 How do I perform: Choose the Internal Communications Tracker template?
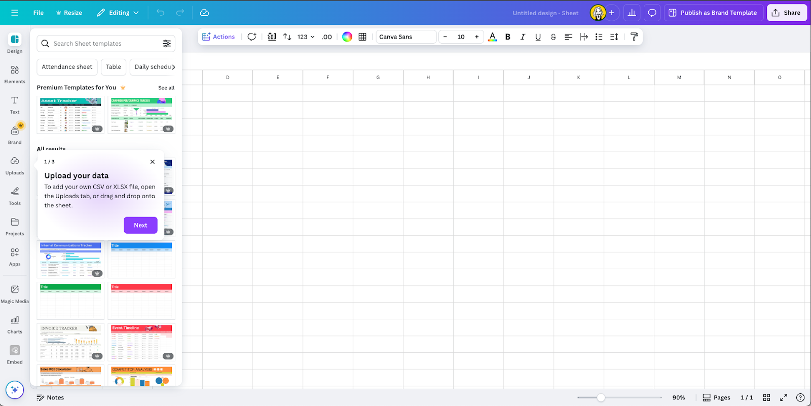coord(70,260)
